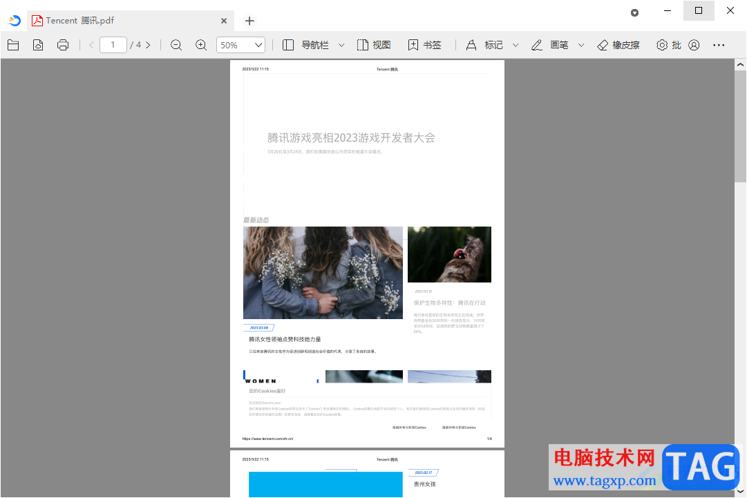Go to the previous page arrow
This screenshot has height=498, width=747.
(91, 45)
